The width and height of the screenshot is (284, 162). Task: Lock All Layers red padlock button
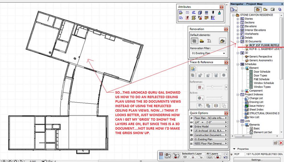tap(217, 157)
